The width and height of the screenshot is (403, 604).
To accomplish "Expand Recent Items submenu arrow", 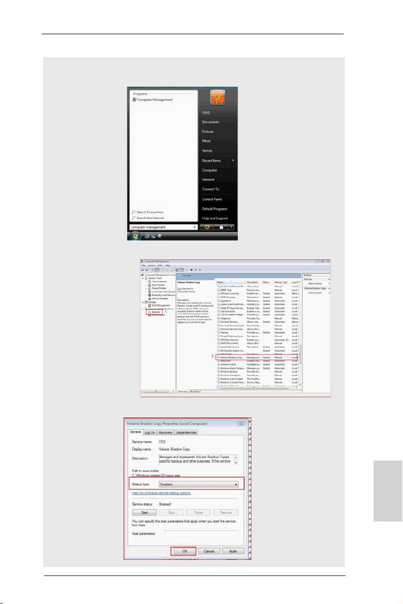I will 233,161.
